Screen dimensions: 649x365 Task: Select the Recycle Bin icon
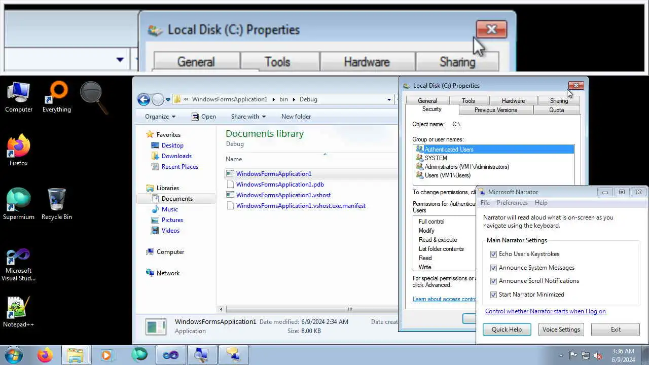(56, 204)
